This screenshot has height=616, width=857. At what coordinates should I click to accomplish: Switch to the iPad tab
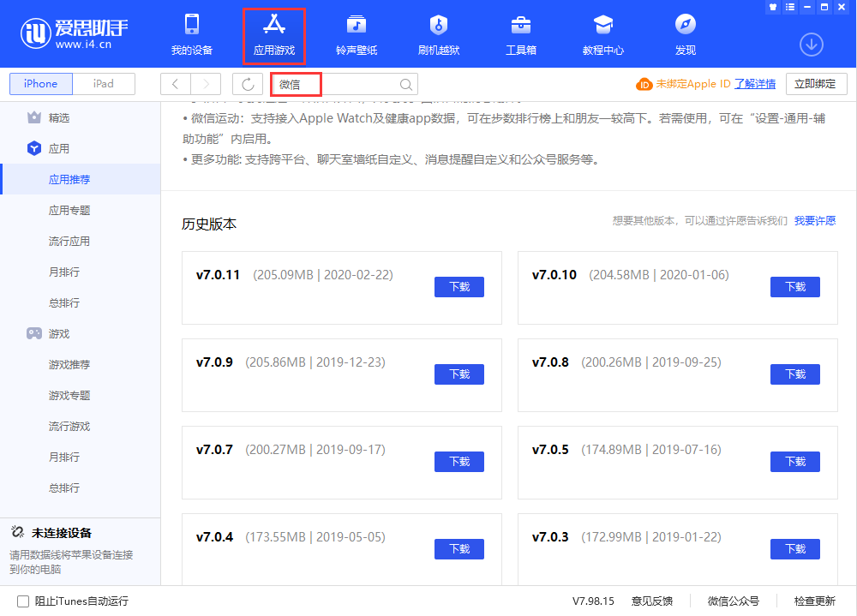(x=104, y=84)
